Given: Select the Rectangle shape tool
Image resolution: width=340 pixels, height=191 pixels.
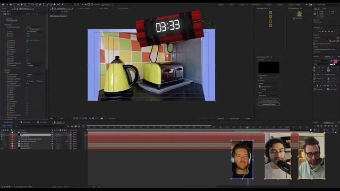Looking at the screenshot, I should pyautogui.click(x=37, y=5).
